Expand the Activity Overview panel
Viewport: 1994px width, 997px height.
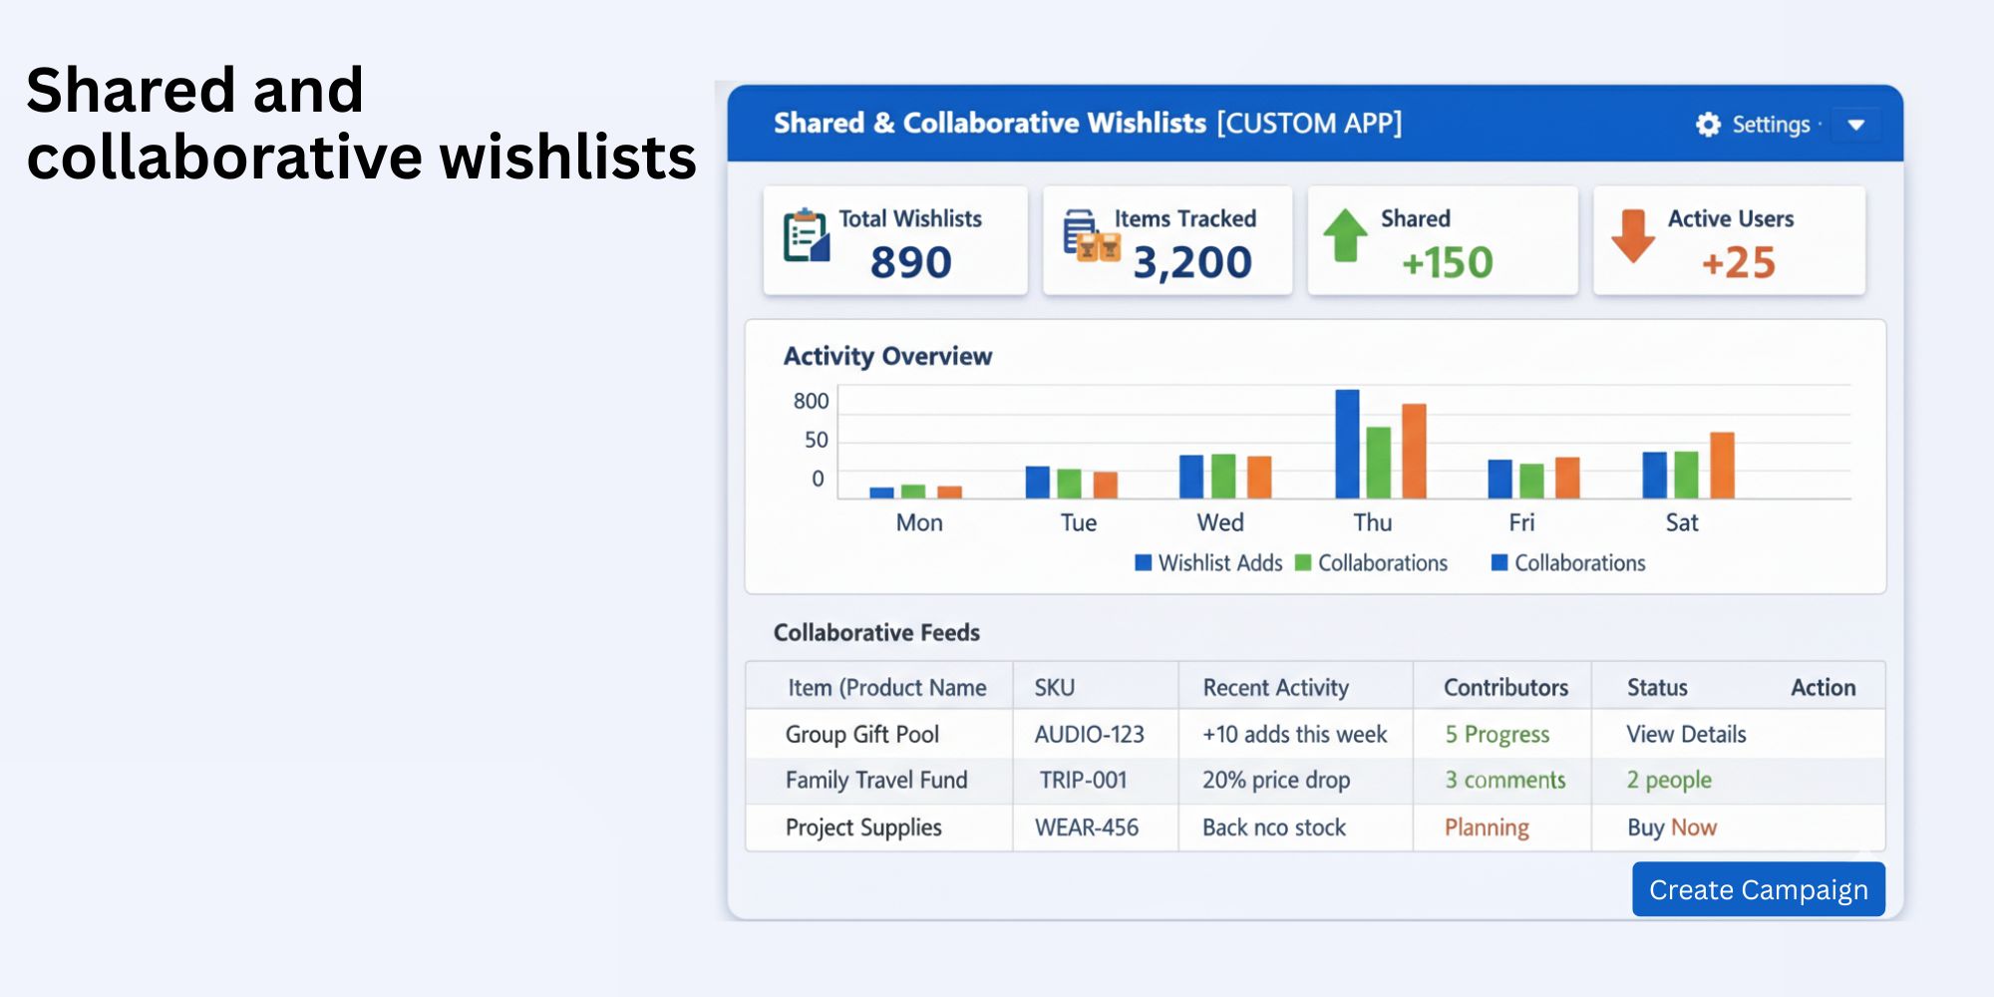[885, 356]
